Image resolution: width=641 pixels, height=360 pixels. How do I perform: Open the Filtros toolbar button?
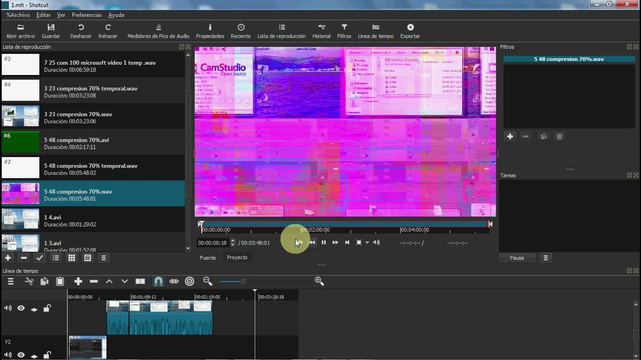(x=344, y=31)
